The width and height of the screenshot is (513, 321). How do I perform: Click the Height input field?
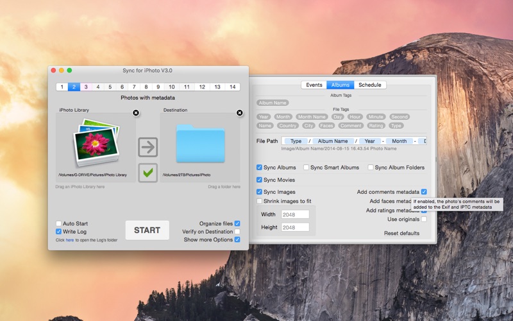(295, 227)
